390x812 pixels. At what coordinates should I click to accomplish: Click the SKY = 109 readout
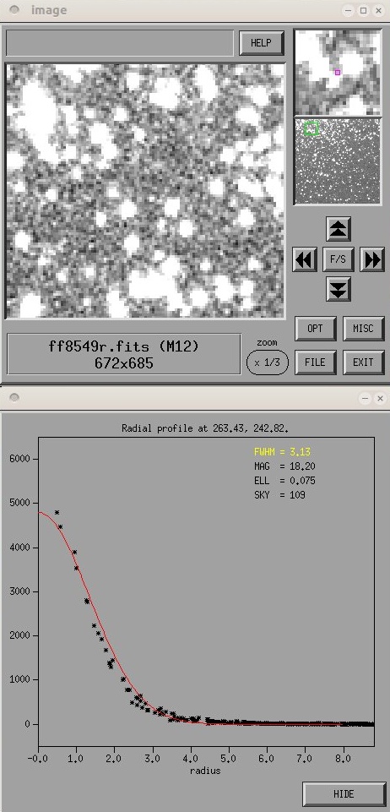point(279,495)
